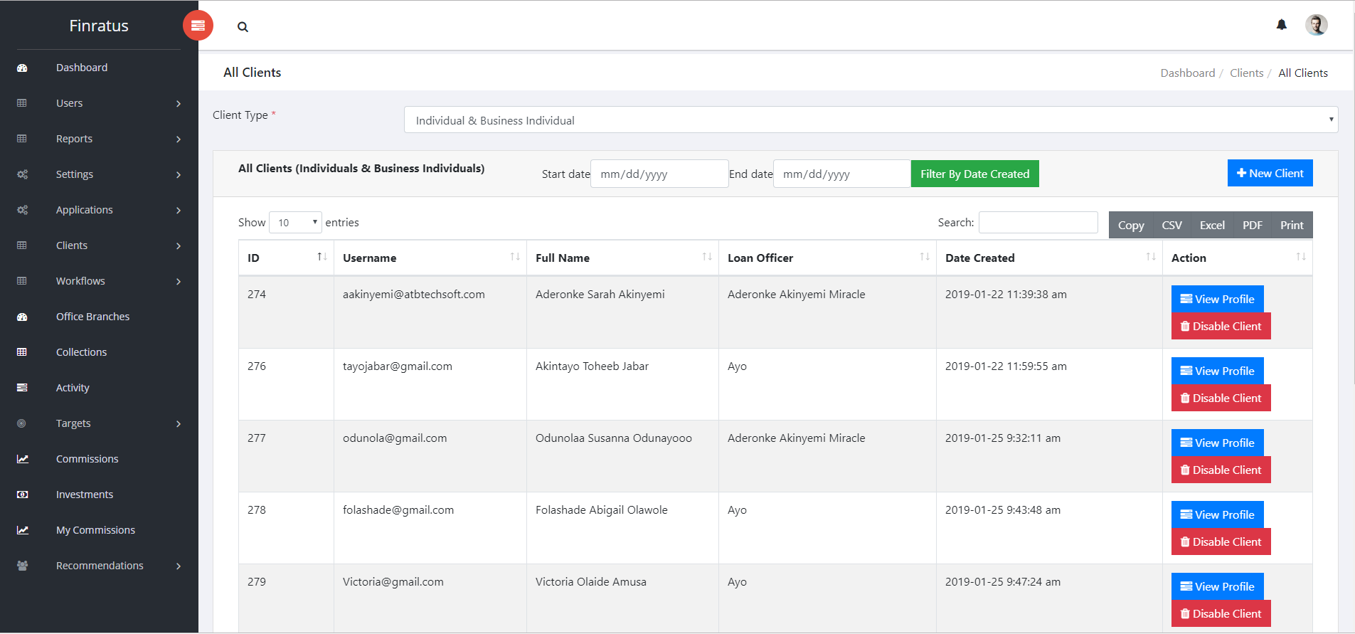Click the Dashboard gauge icon in sidebar
1355x634 pixels.
(x=22, y=68)
